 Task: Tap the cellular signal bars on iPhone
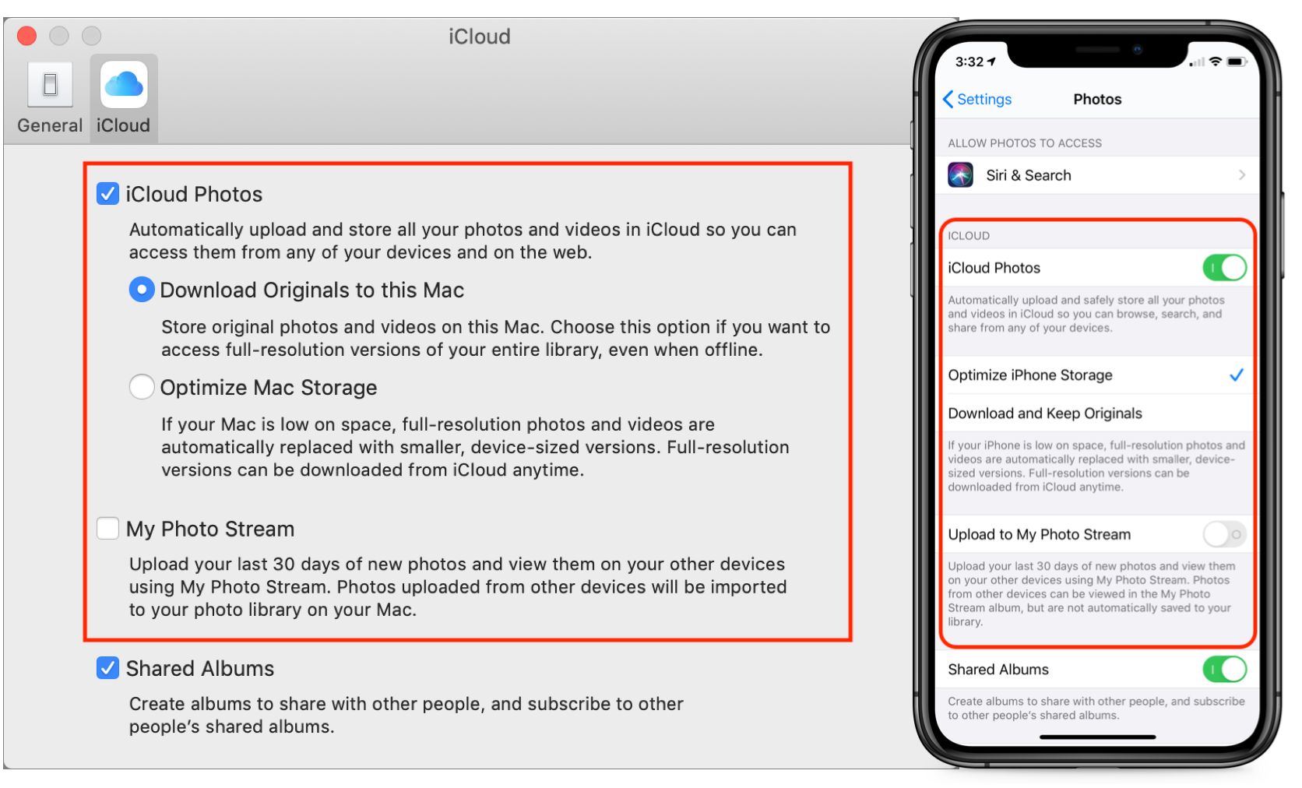click(x=1197, y=62)
